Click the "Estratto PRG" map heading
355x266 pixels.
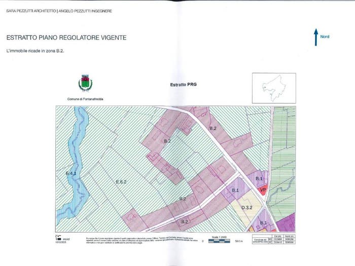[184, 85]
